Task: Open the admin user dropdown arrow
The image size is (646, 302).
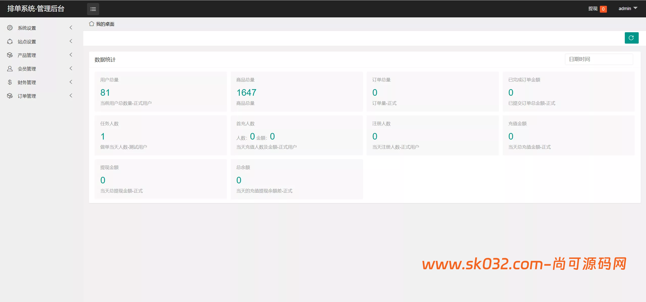Action: 636,8
